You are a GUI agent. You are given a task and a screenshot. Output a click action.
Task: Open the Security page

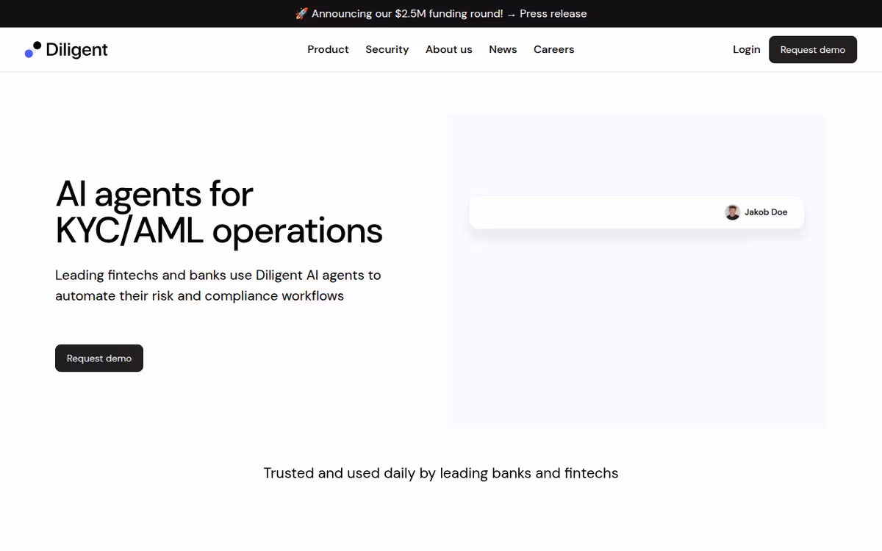coord(387,49)
